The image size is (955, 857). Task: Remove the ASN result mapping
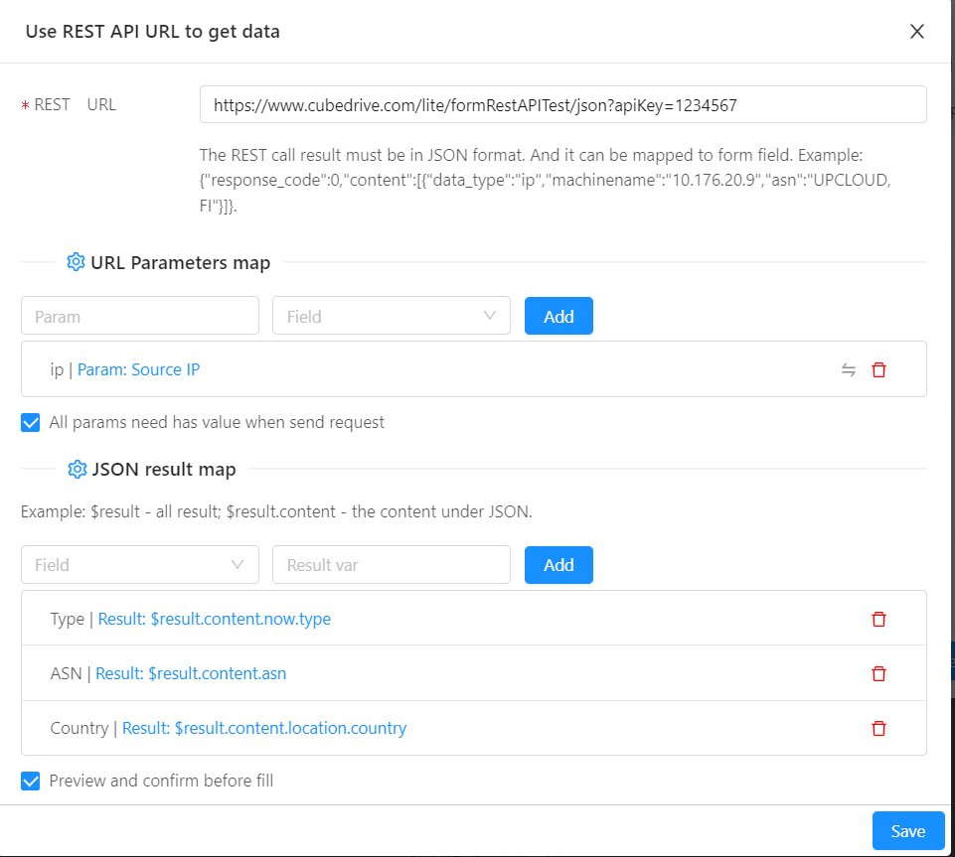(878, 674)
